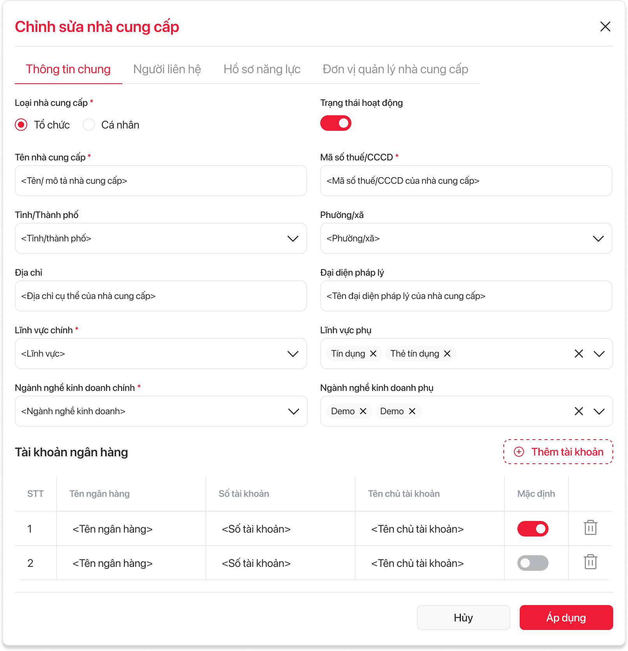The height and width of the screenshot is (651, 628).
Task: Switch to the 'Người liên hệ' tab
Action: (x=167, y=69)
